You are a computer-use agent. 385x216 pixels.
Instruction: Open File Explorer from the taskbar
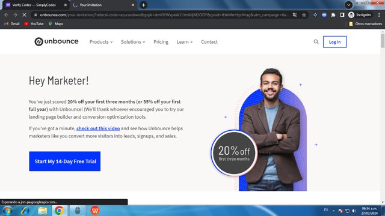click(43, 211)
